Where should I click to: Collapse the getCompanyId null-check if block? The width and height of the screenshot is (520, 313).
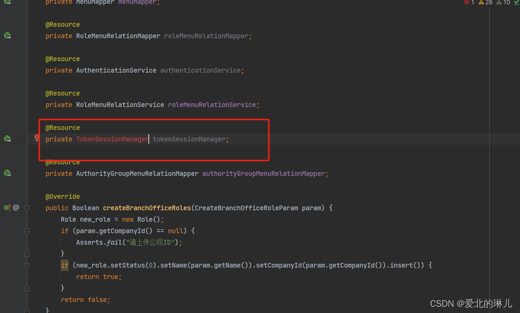[27, 231]
